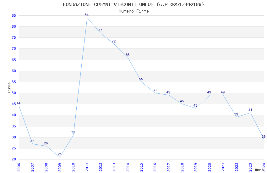267x173 pixels.
Task: Click the x-axis year 2016
Action: [x=155, y=167]
